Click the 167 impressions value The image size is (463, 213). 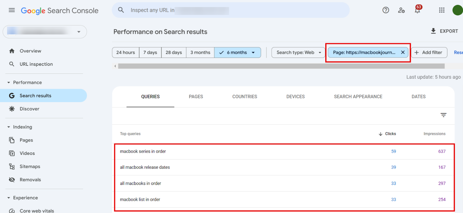(442, 168)
